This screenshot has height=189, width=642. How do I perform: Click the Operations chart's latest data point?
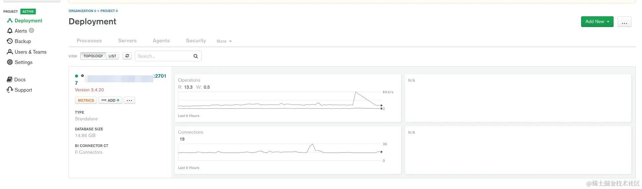[x=381, y=106]
